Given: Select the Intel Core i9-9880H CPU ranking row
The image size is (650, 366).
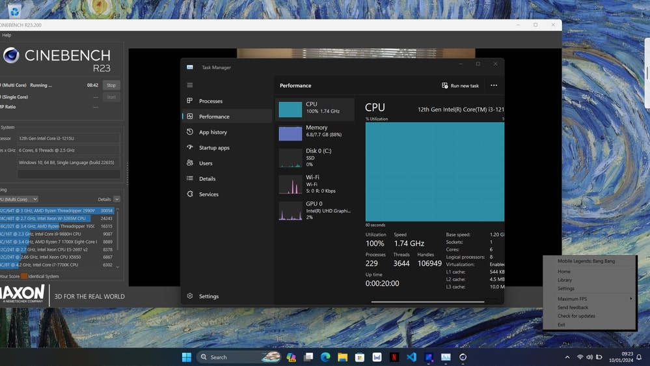Looking at the screenshot, I should point(57,234).
